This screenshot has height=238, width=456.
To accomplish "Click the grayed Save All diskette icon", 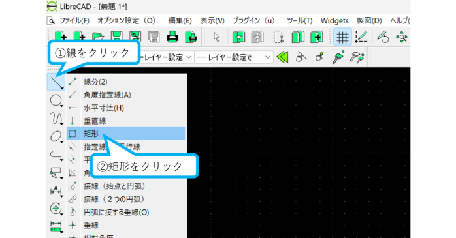I will [x=154, y=37].
